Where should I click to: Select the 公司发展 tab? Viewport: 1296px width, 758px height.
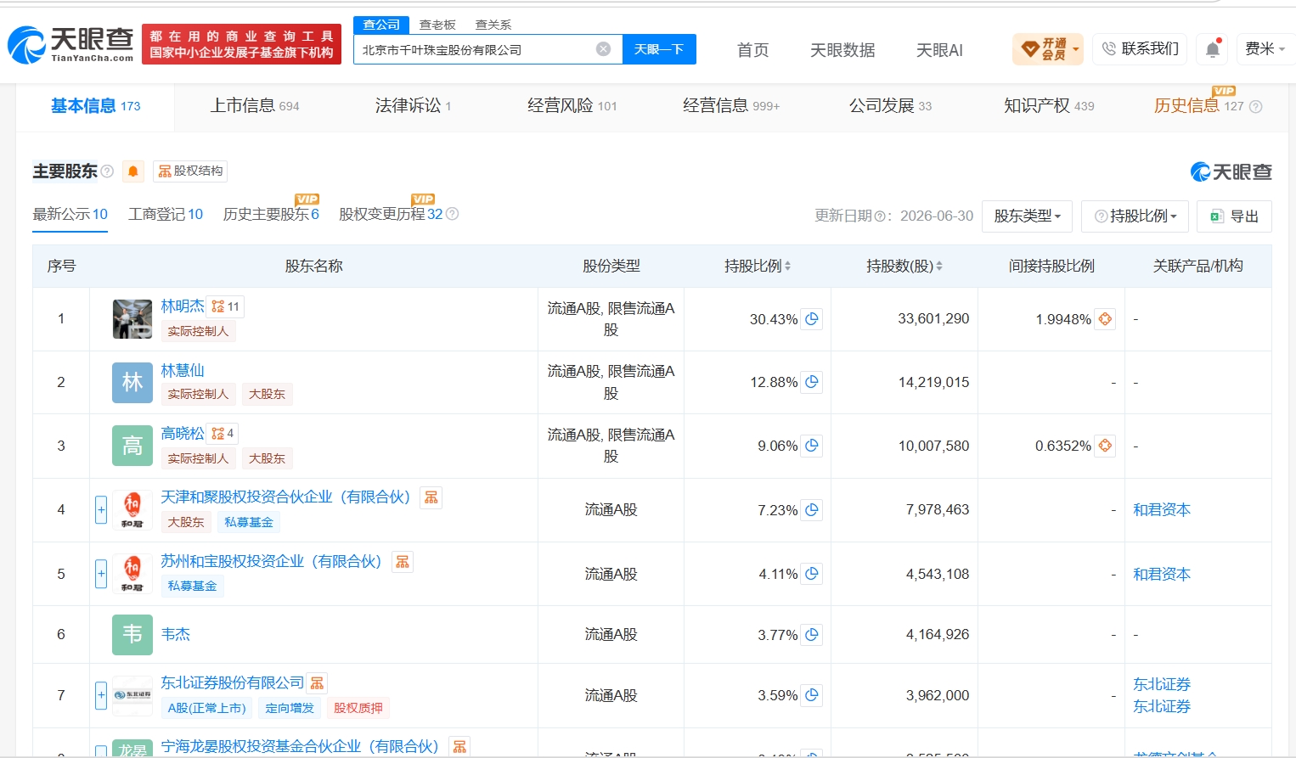[x=890, y=106]
